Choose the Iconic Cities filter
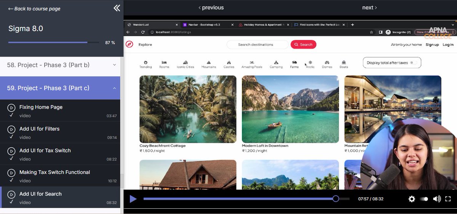 (185, 64)
